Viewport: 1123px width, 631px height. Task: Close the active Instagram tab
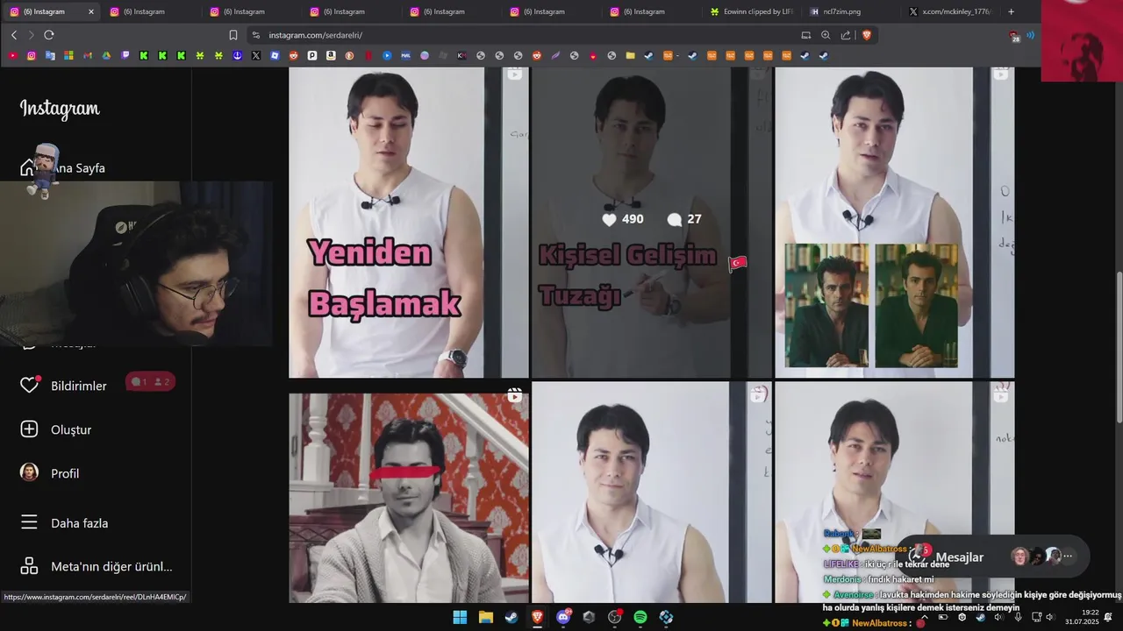(91, 11)
